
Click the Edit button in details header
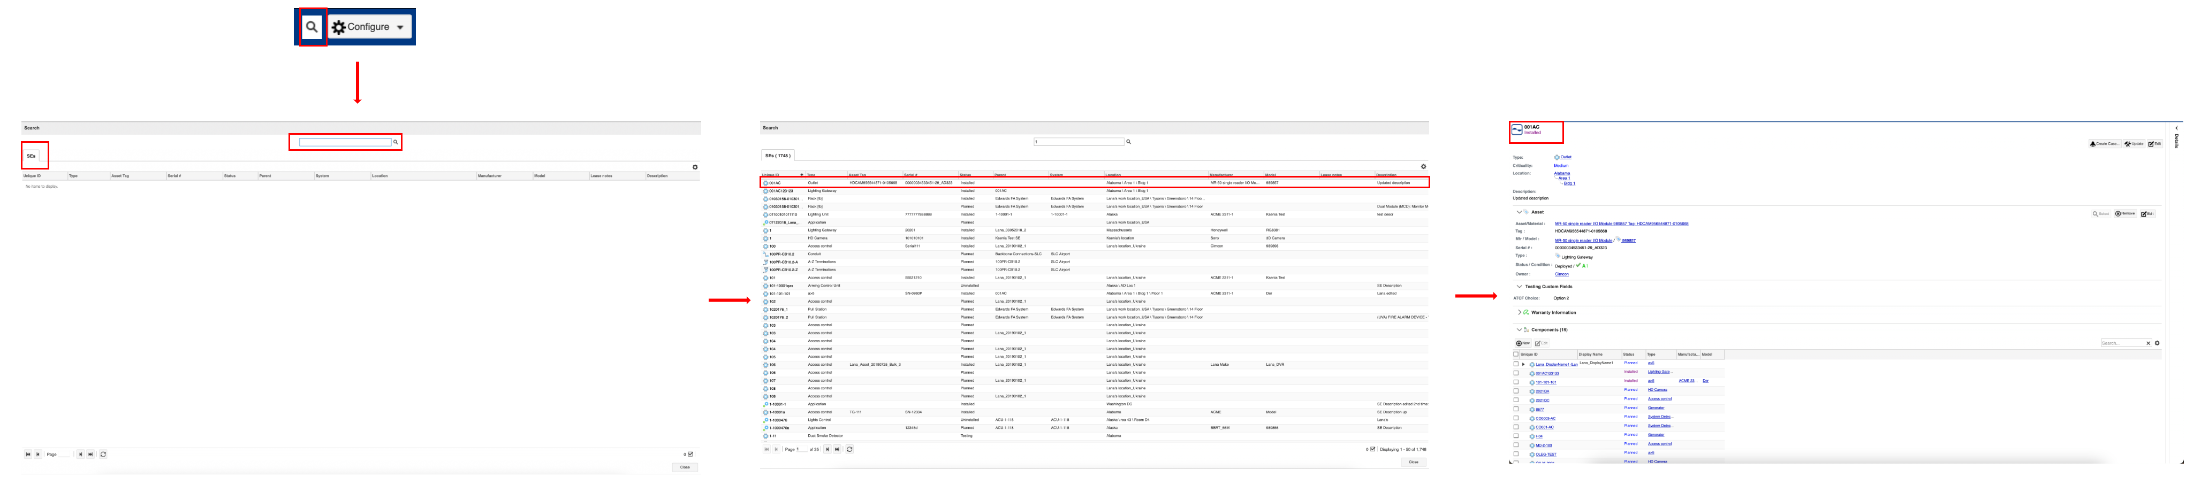(x=2155, y=144)
